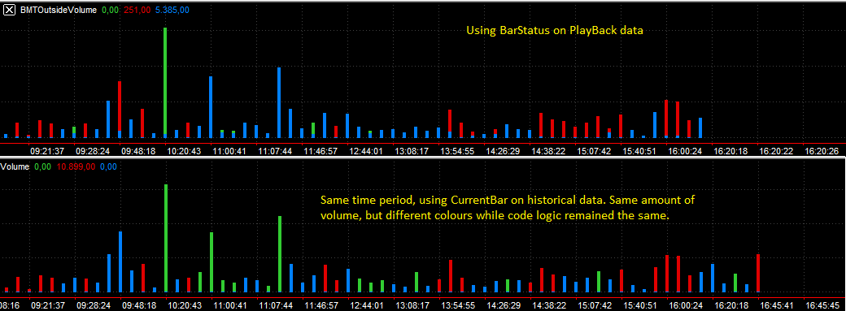
Task: Click the 09:48:18 time label in Volume panel
Action: (138, 305)
